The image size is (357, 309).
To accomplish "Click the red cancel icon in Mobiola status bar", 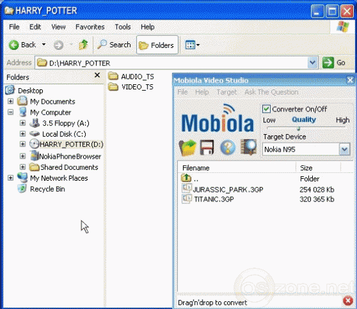I will 348,301.
